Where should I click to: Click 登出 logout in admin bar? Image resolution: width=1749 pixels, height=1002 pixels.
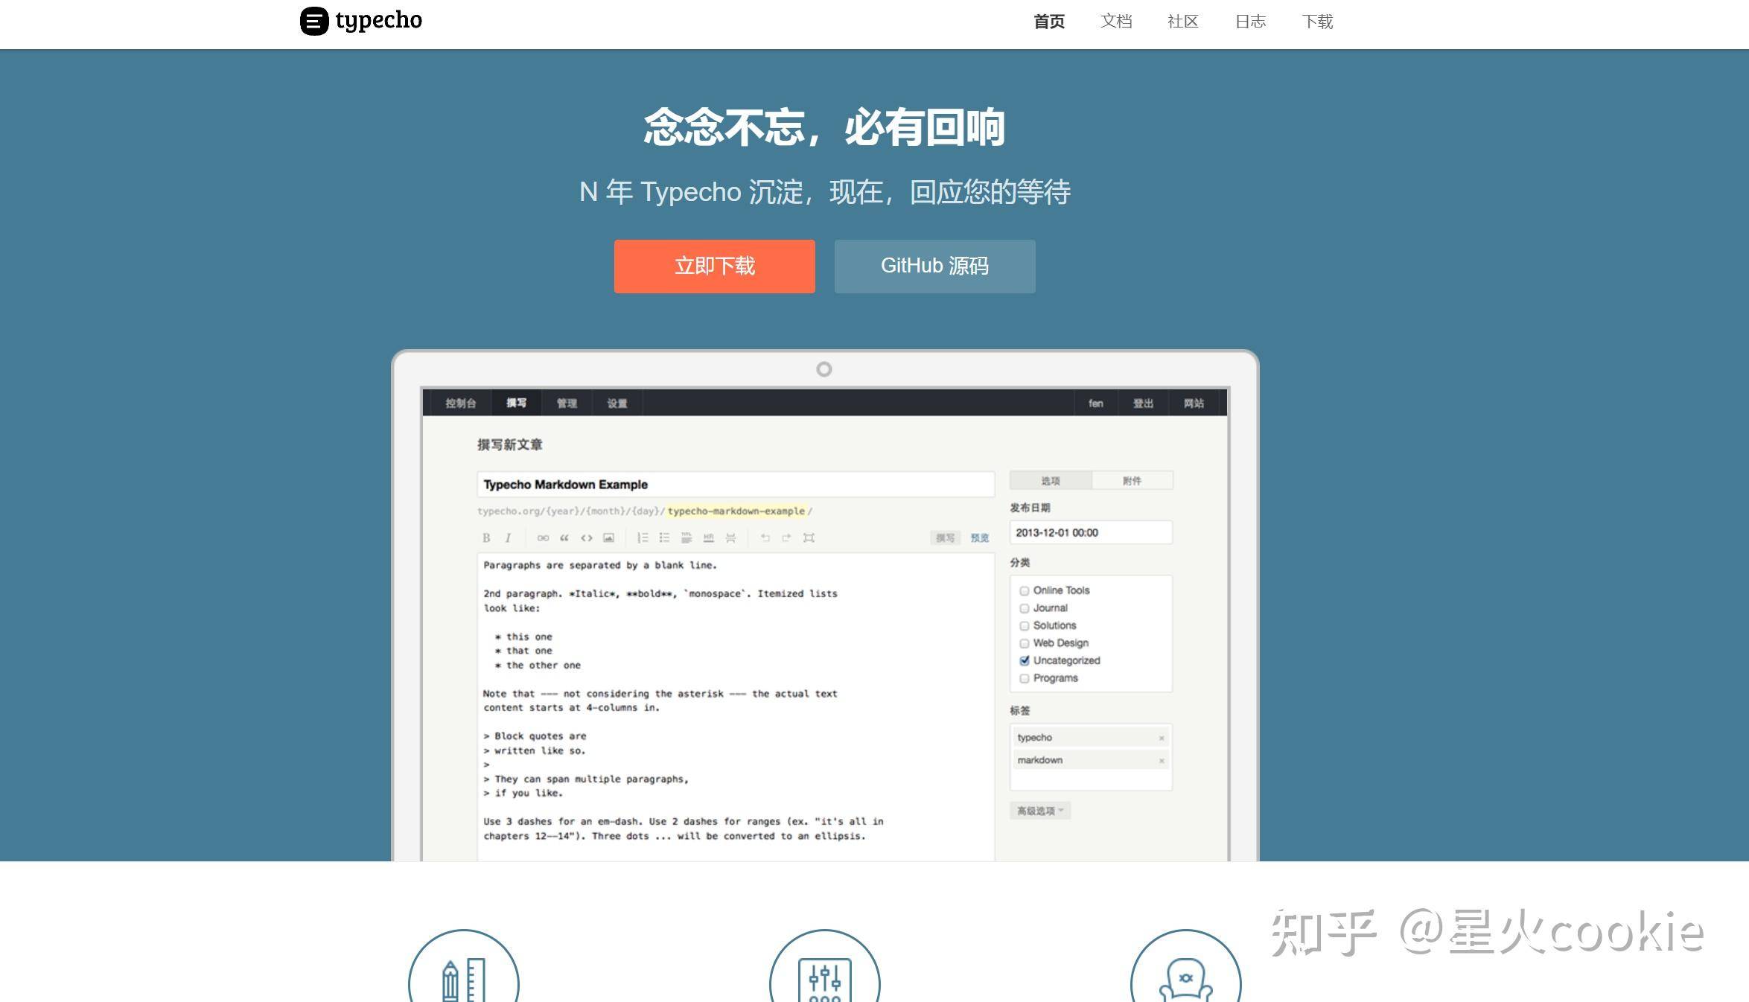[1143, 403]
